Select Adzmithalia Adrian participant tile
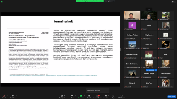This screenshot has width=177, height=99. point(166,64)
